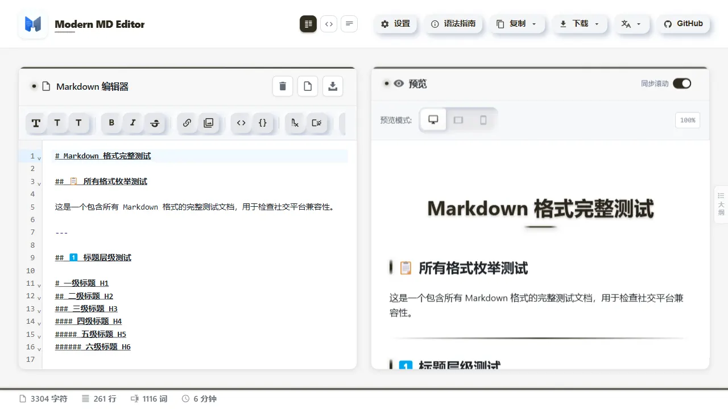Click the Modern MD Editor logo icon

click(x=33, y=24)
